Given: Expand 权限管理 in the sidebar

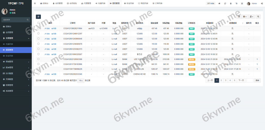Looking at the screenshot, I should point(16,85).
